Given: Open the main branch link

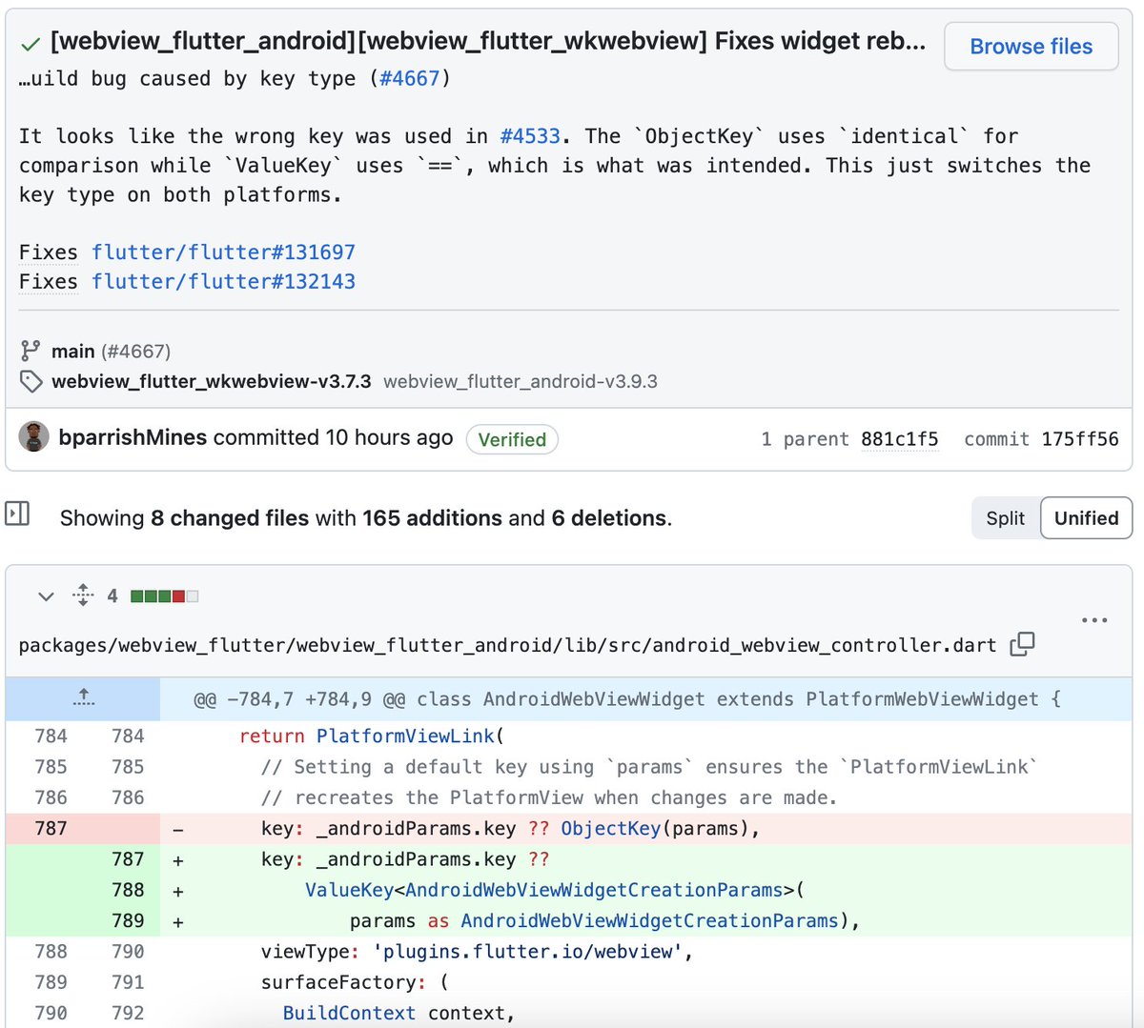Looking at the screenshot, I should (73, 352).
